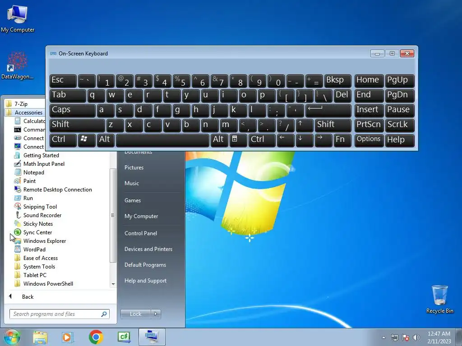Expand the Tablet PC folder
Screen dimensions: 462x346
(30, 275)
